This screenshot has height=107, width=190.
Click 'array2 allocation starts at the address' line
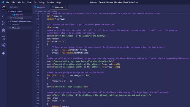click(83, 67)
